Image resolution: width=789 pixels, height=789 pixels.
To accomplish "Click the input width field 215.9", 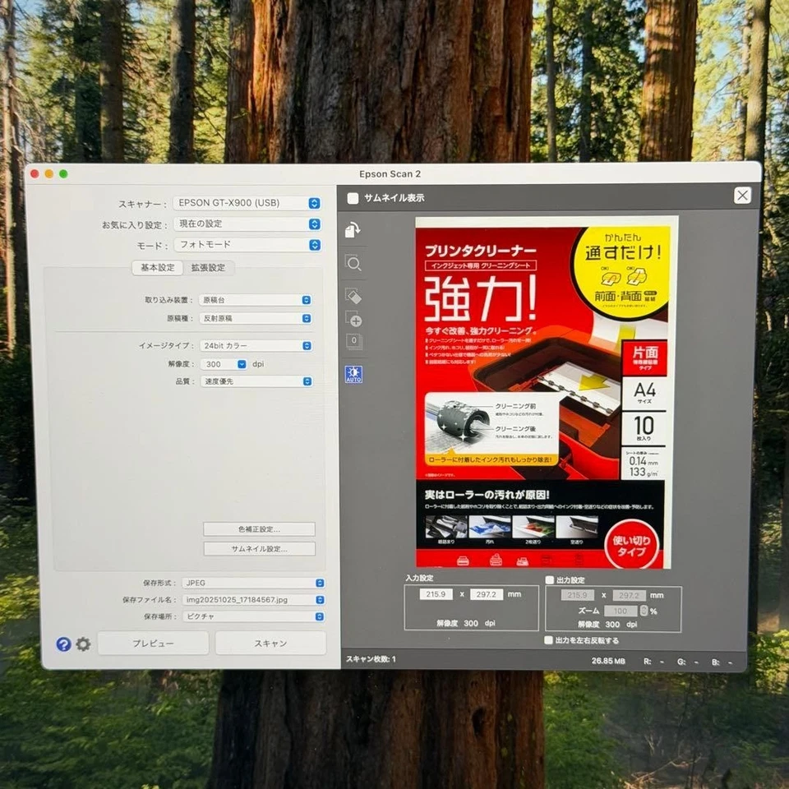I will point(436,594).
